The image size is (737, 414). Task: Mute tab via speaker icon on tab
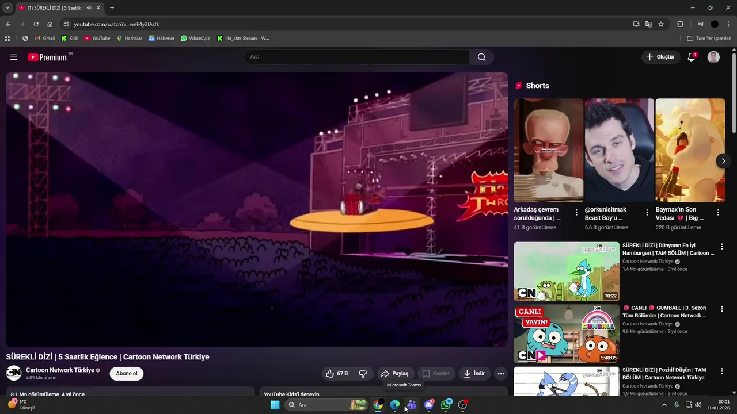(89, 8)
